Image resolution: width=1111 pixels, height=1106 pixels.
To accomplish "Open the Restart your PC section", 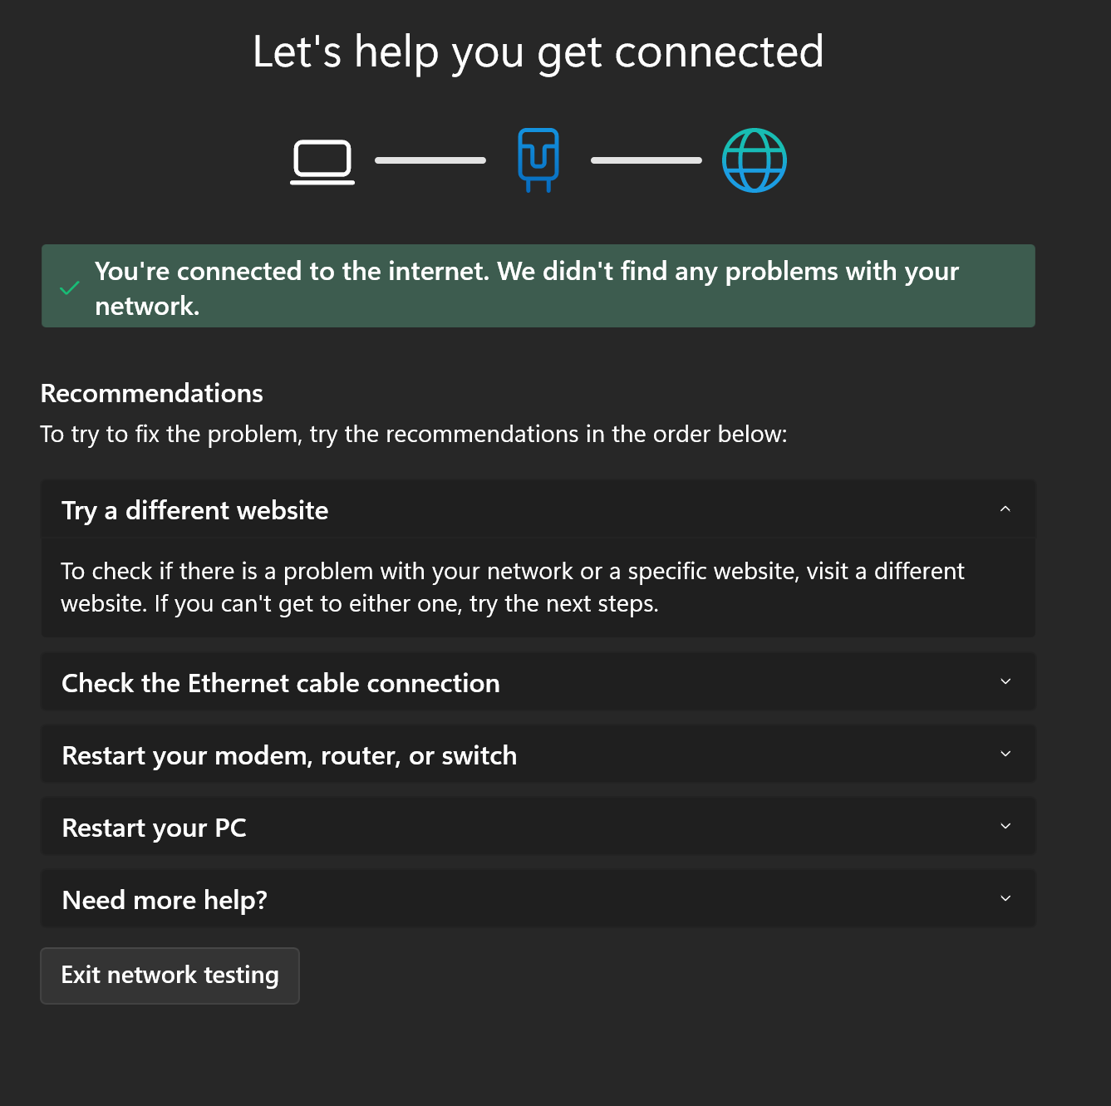I will [x=538, y=827].
